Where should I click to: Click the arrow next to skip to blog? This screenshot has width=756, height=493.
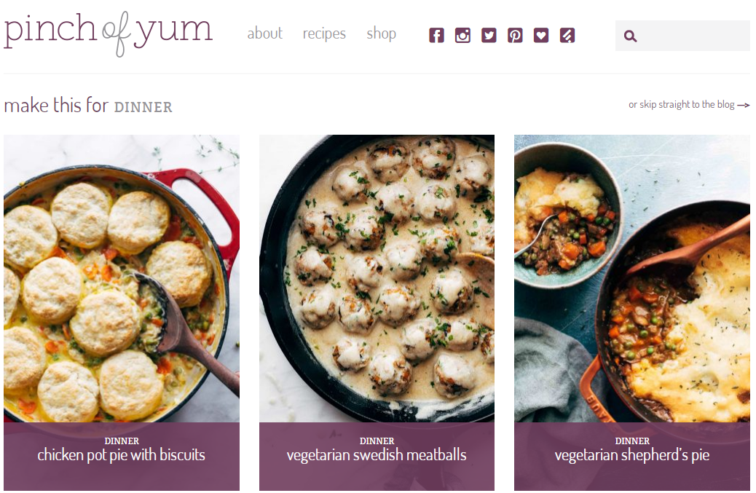tap(744, 105)
